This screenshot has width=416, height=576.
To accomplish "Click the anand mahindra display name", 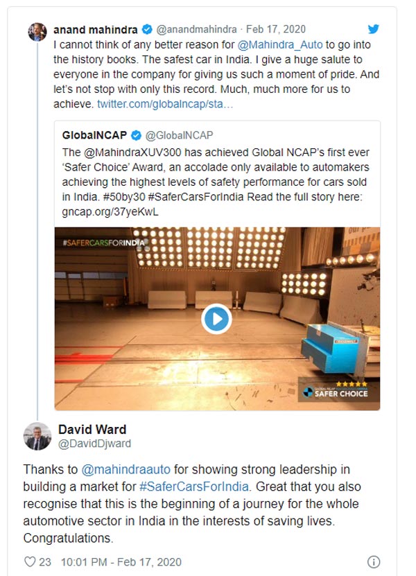I will pos(96,30).
